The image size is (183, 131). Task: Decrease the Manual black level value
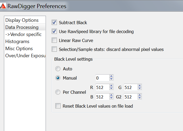(x=111, y=79)
